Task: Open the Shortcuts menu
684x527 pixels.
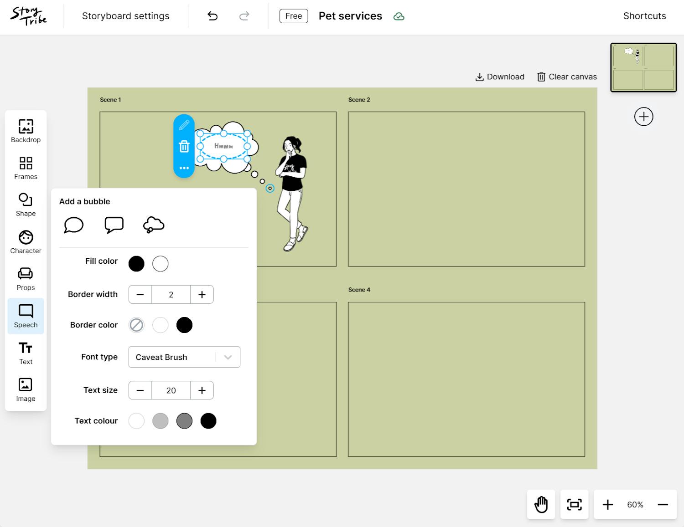Action: click(644, 16)
